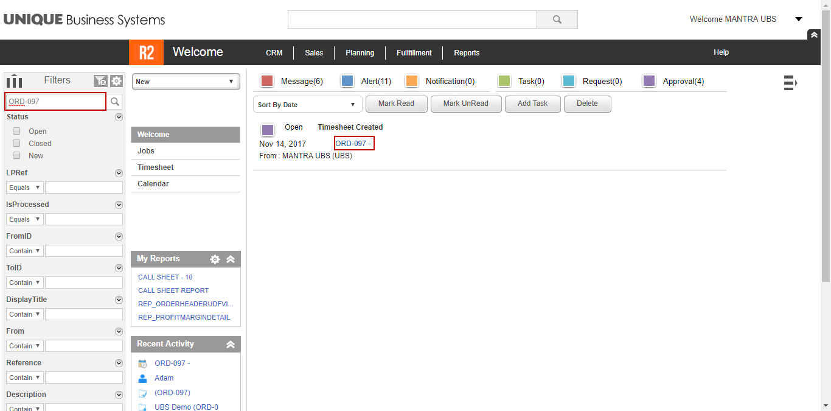This screenshot has height=411, width=831.
Task: Open CALL SHEET REPORT link
Action: pyautogui.click(x=173, y=290)
